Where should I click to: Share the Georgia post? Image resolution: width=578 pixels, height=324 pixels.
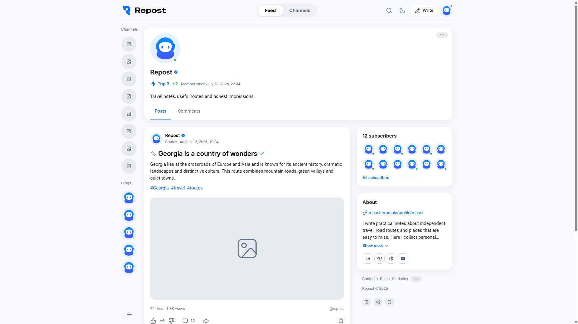click(x=206, y=321)
